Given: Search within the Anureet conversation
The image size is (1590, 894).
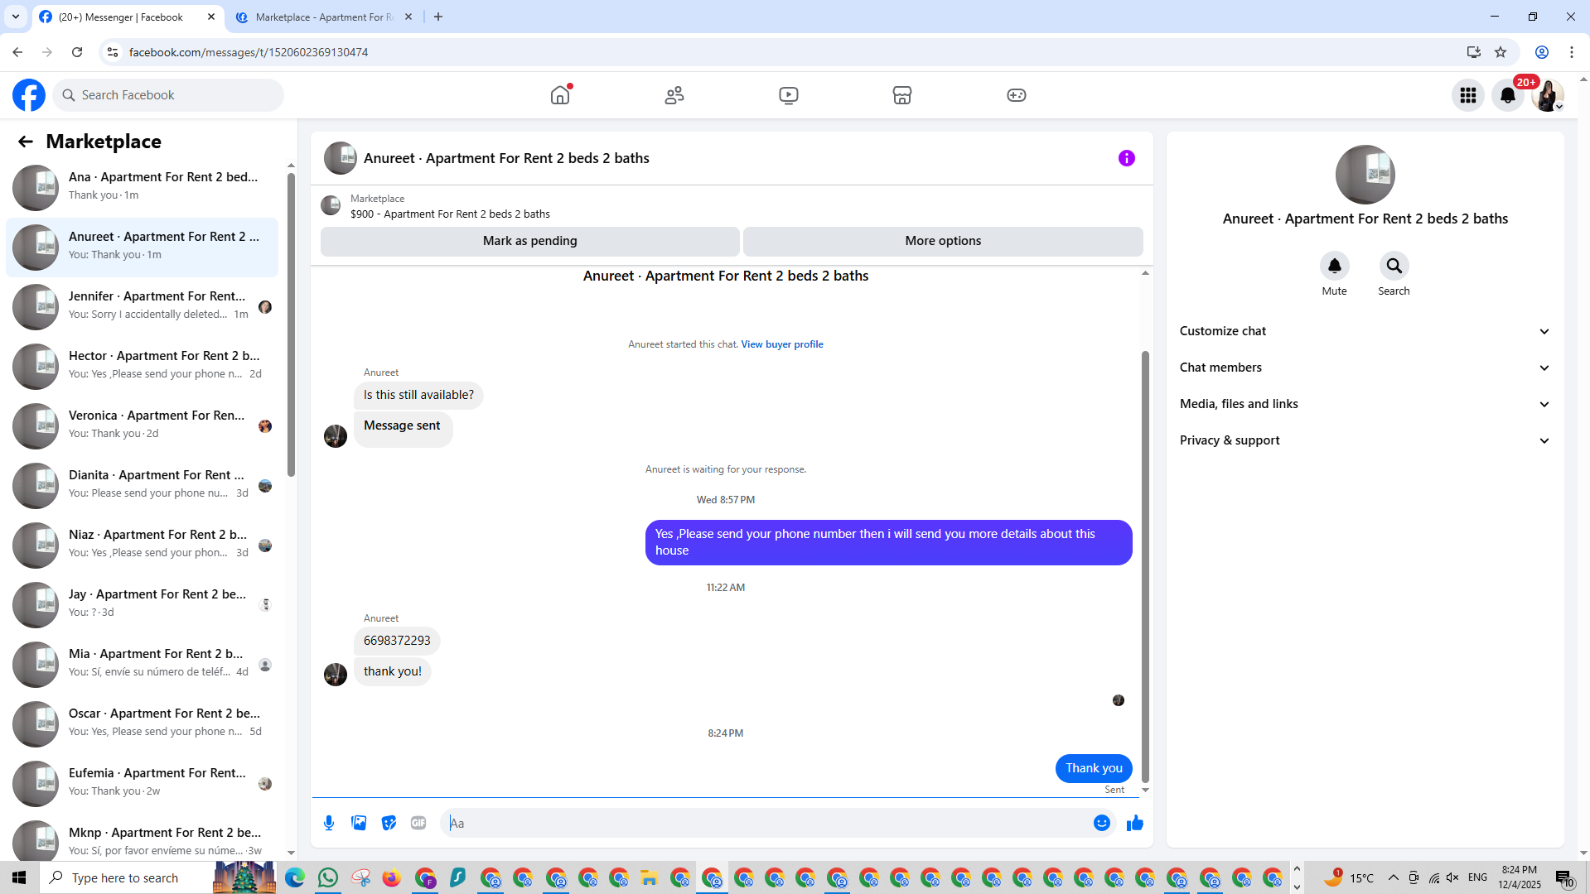Looking at the screenshot, I should (x=1394, y=266).
